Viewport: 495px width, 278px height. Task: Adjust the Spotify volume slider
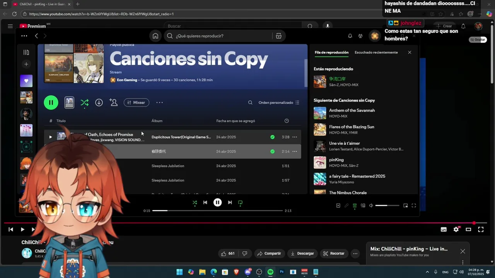(x=387, y=206)
